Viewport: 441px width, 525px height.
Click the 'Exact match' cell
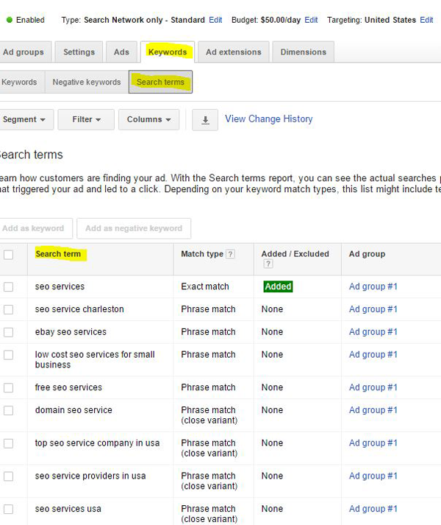tap(205, 286)
